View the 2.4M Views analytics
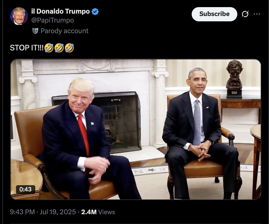The height and width of the screenshot is (224, 269). point(98,212)
